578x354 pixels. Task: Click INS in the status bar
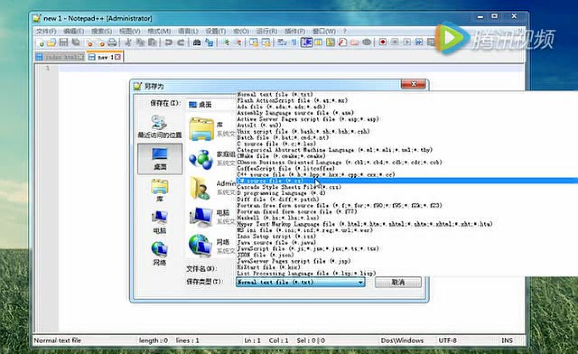click(x=507, y=340)
